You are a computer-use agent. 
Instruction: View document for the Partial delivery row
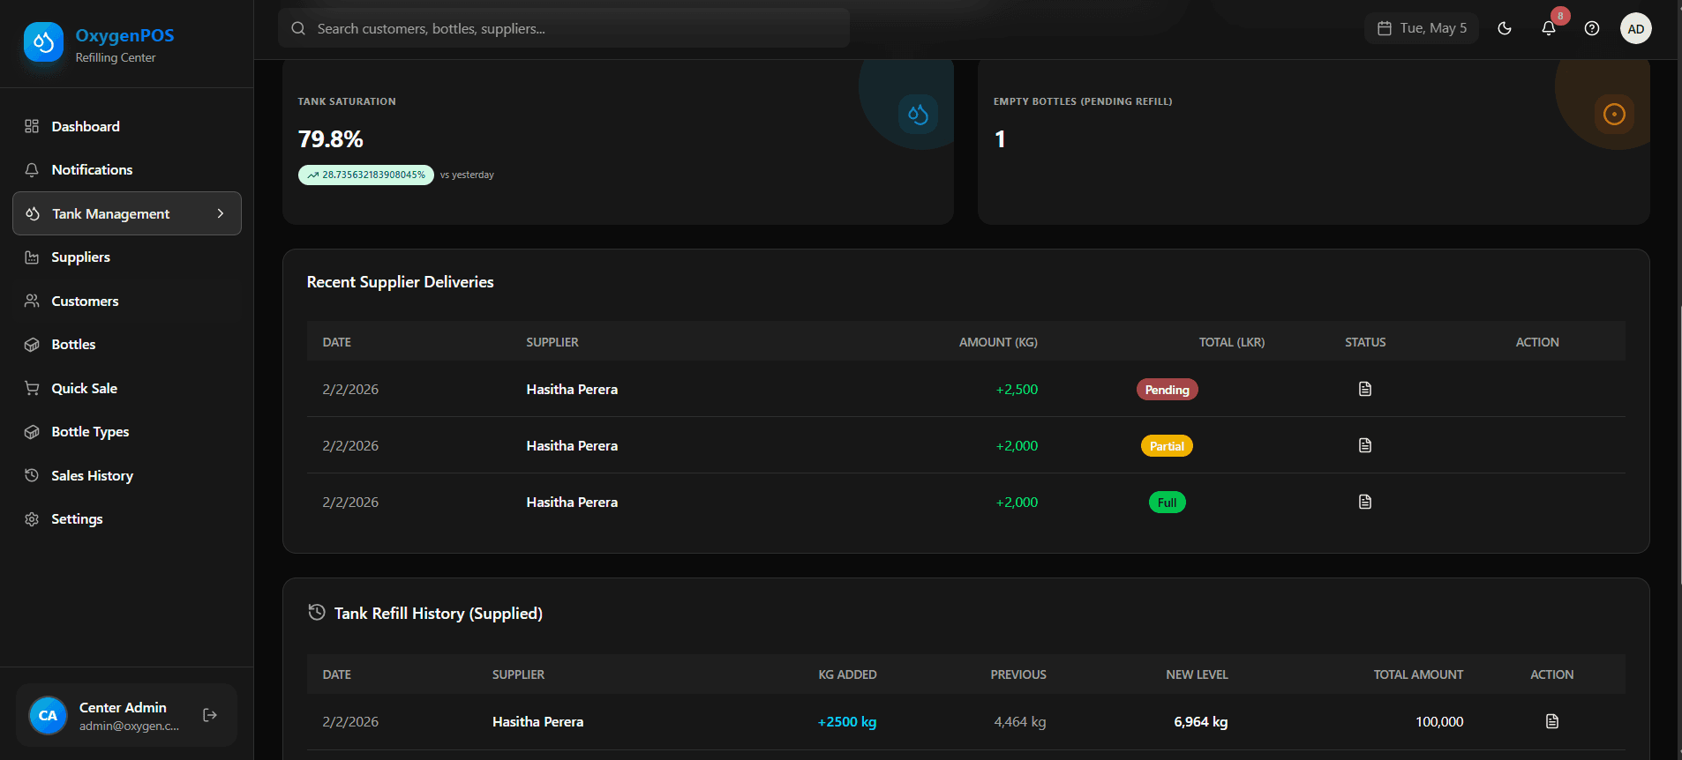coord(1365,445)
